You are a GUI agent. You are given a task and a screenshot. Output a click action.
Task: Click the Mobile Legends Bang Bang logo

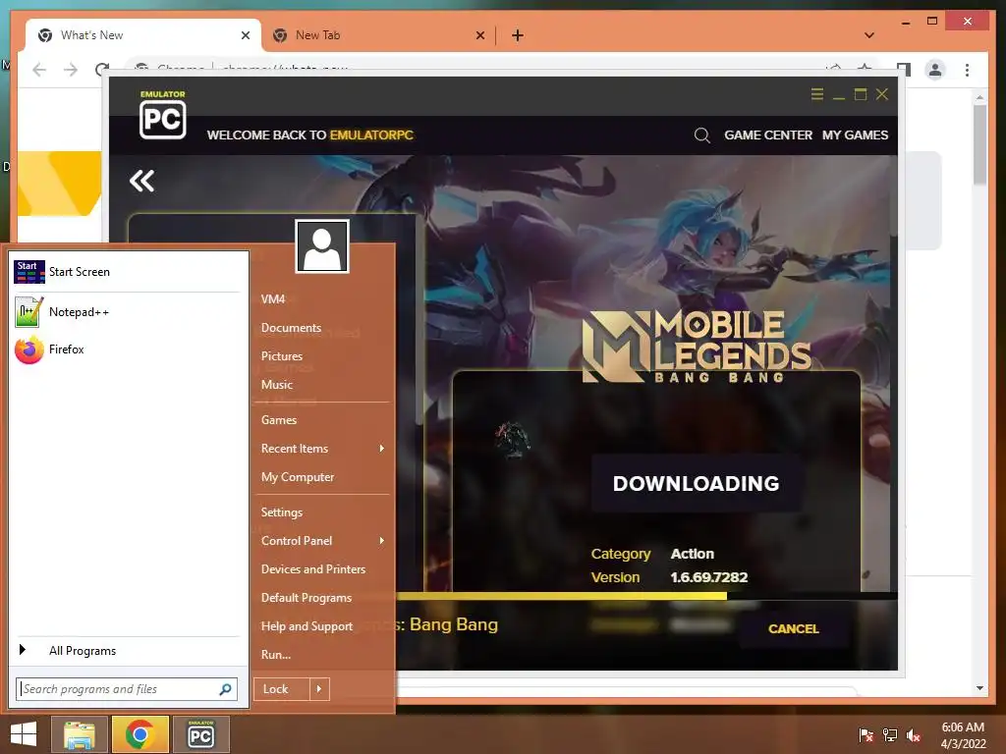tap(697, 347)
